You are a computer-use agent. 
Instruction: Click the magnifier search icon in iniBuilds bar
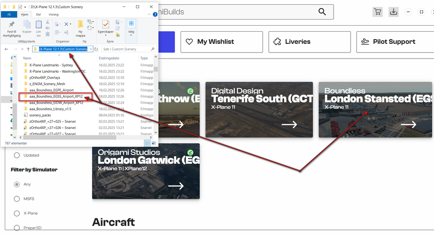(x=322, y=12)
